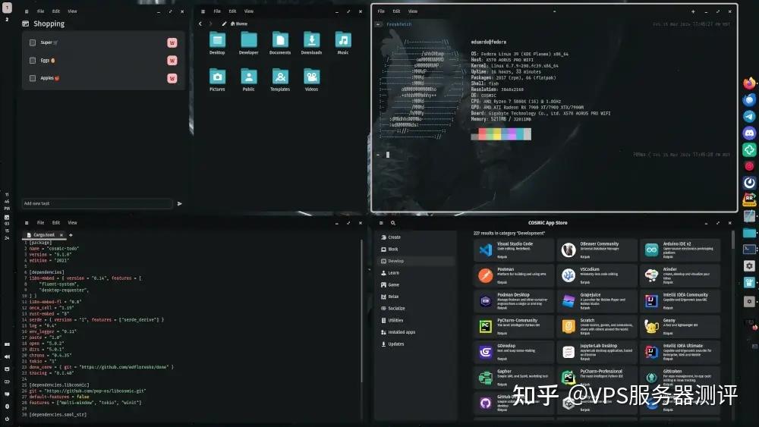Select the Pictures folder
This screenshot has width=759, height=427.
click(x=217, y=80)
